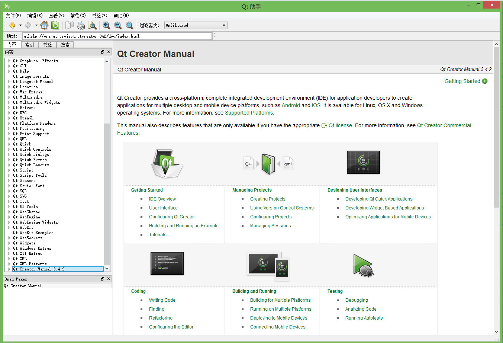Click the Zoom out magnifier icon
Screen dimensions: 503x343
[118, 25]
